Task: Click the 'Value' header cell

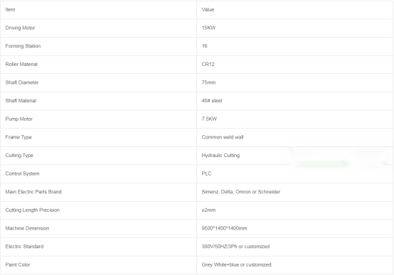Action: [294, 9]
